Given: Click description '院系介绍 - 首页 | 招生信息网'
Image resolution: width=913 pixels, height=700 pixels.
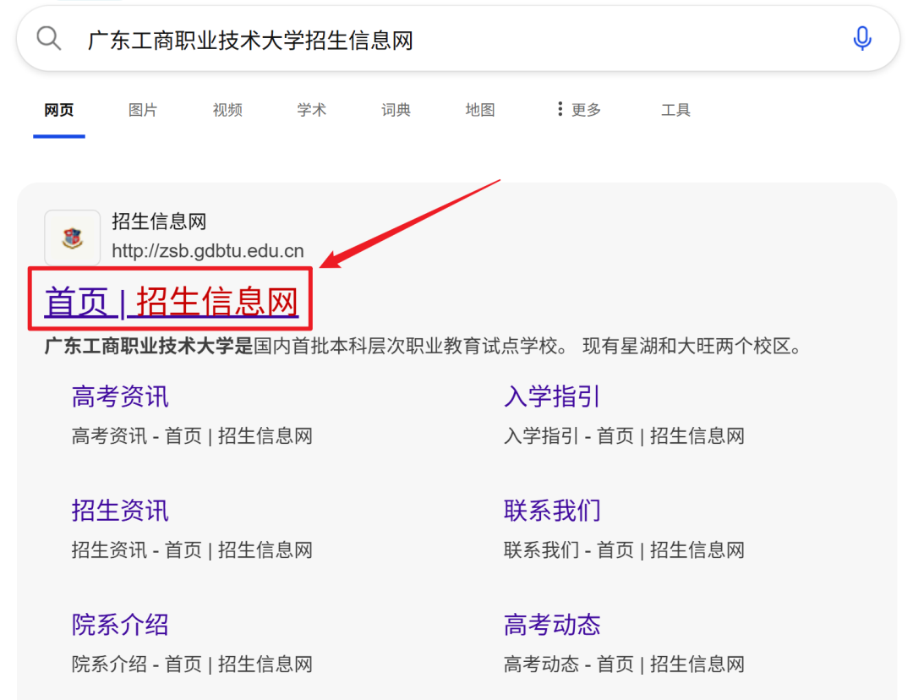Looking at the screenshot, I should (x=192, y=664).
